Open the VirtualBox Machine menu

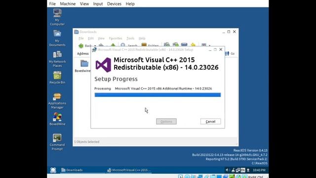pos(68,4)
